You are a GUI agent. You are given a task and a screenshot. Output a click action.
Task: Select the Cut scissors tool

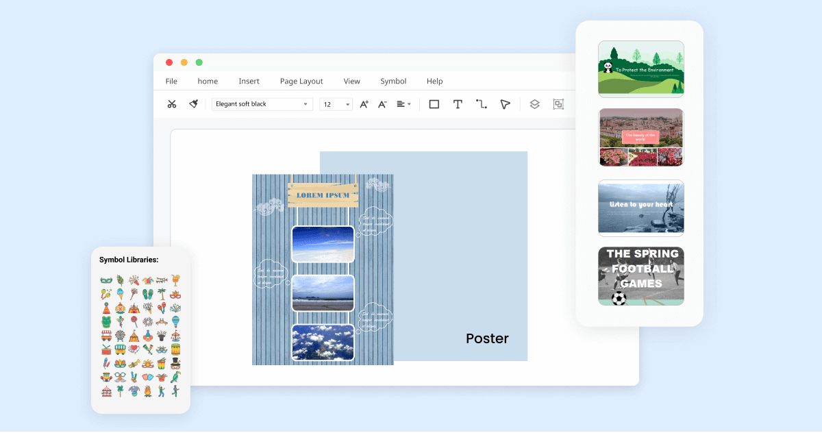click(x=173, y=104)
